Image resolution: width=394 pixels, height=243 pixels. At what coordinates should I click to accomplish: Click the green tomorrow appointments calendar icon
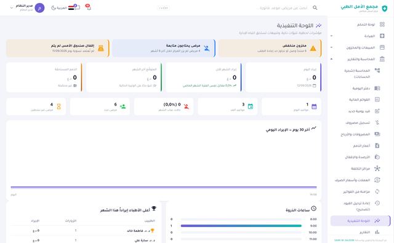point(251,107)
